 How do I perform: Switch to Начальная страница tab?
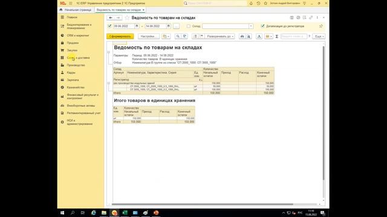click(76, 10)
